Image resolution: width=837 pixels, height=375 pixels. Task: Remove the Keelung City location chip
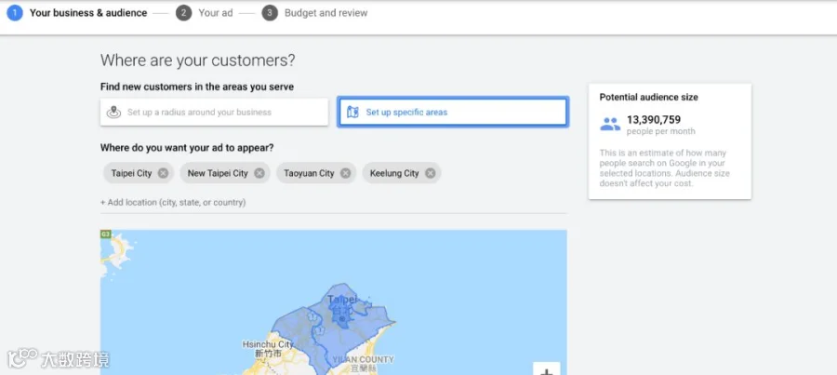tap(431, 173)
